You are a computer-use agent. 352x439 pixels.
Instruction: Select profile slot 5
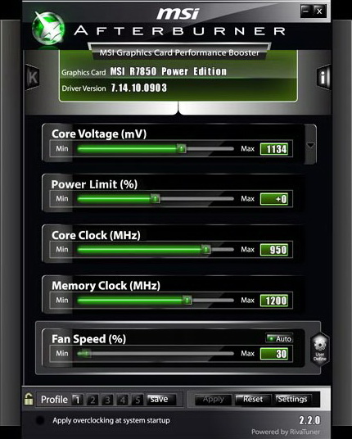138,400
